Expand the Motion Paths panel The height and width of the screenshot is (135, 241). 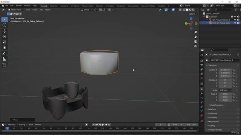(214, 121)
